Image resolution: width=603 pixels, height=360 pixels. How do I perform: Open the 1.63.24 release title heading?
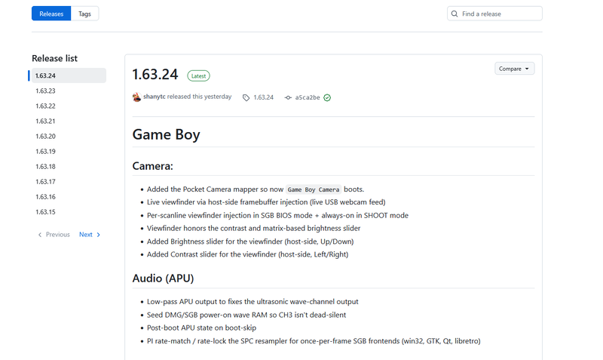[155, 74]
